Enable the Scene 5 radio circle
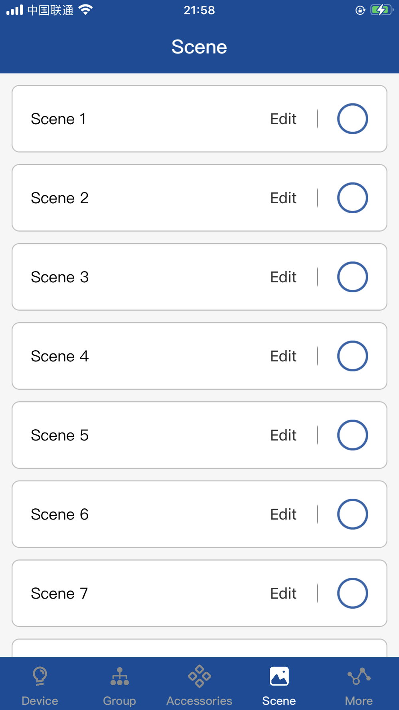Image resolution: width=399 pixels, height=710 pixels. [x=352, y=435]
